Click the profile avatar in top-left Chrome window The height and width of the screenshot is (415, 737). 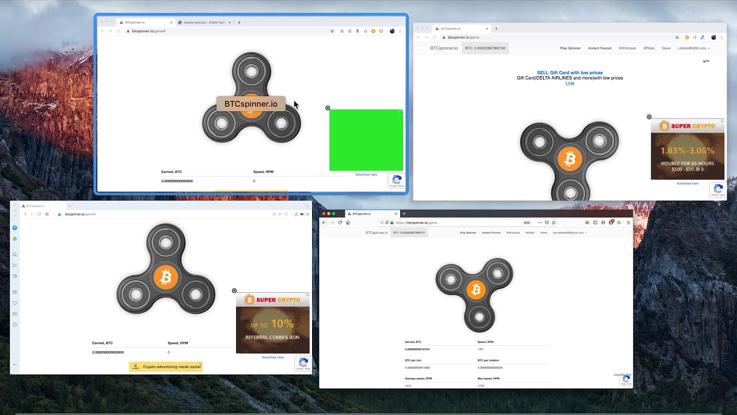[x=393, y=31]
